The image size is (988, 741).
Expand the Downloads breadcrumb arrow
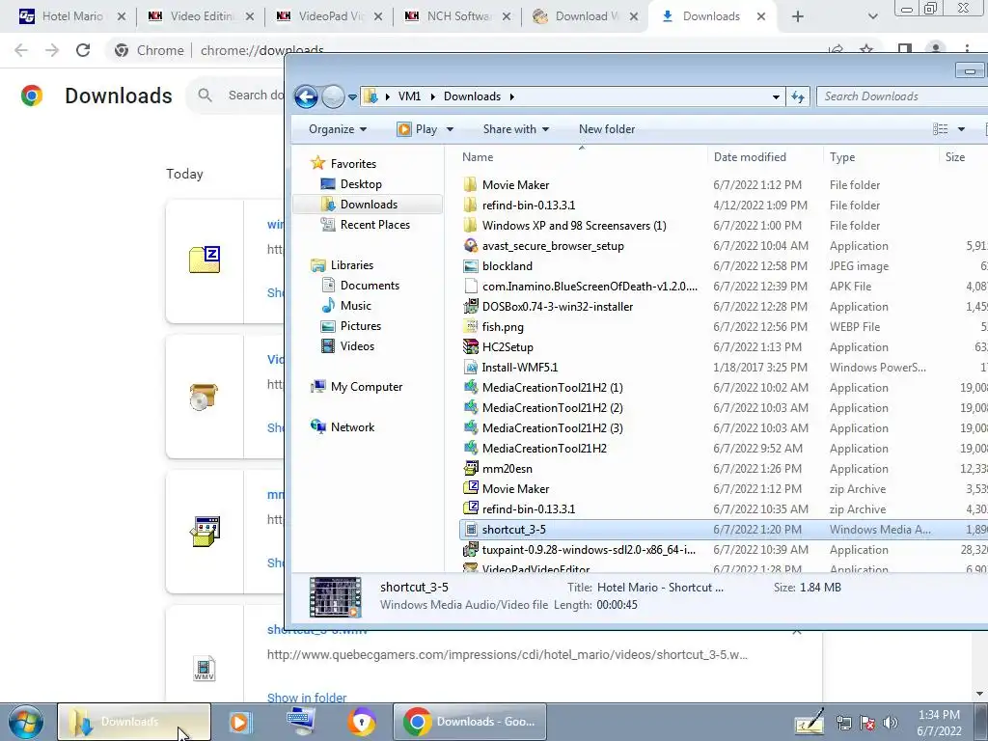(511, 96)
